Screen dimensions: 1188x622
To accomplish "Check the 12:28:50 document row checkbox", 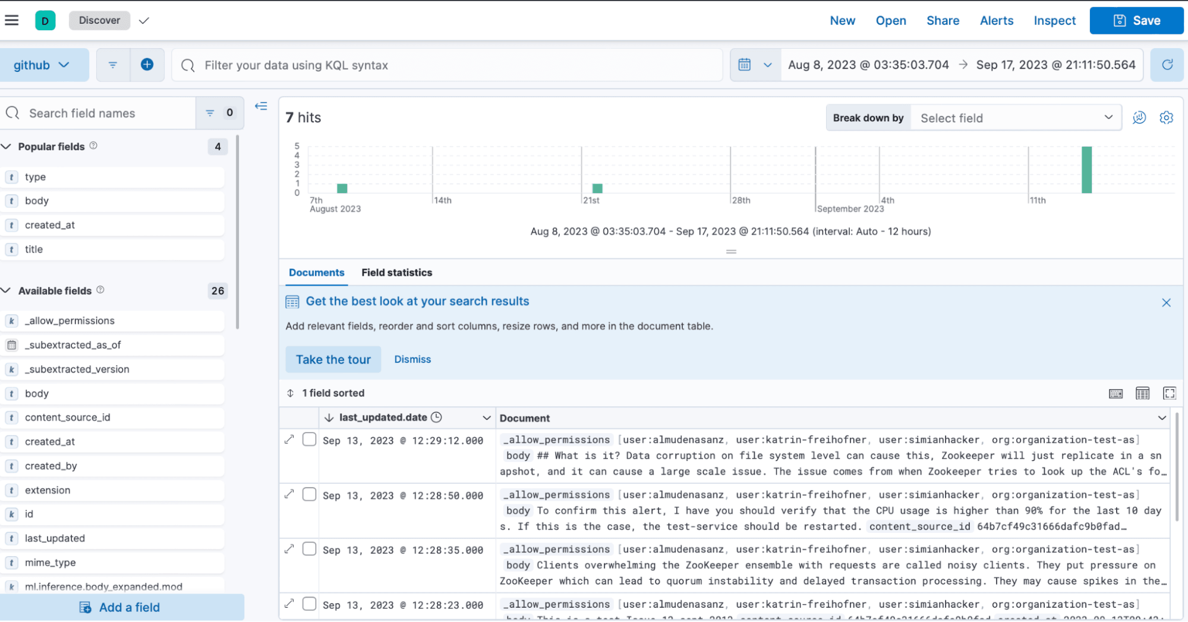I will (309, 494).
